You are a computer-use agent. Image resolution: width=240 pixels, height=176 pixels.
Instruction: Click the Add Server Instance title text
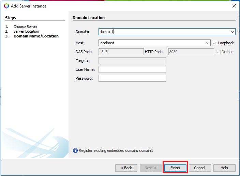pyautogui.click(x=29, y=6)
